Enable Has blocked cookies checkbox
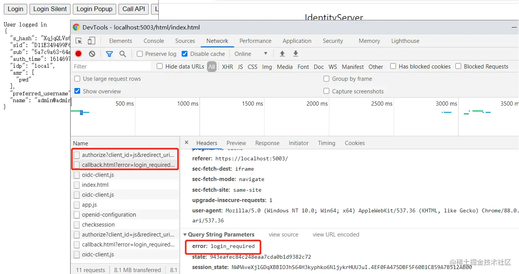The height and width of the screenshot is (274, 519). (393, 66)
